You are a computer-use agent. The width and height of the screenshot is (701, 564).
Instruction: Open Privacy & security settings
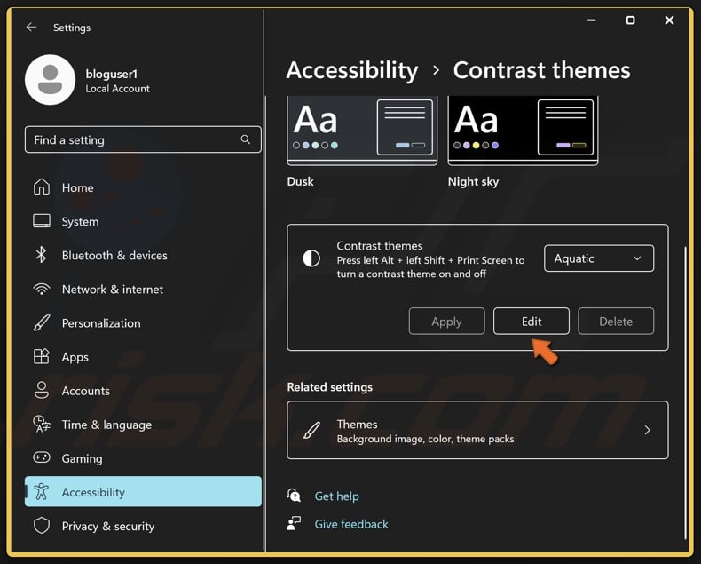(107, 526)
